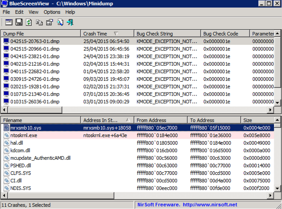Screen dimensions: 282x209
Task: Open the Edit menu
Action: click(19, 12)
